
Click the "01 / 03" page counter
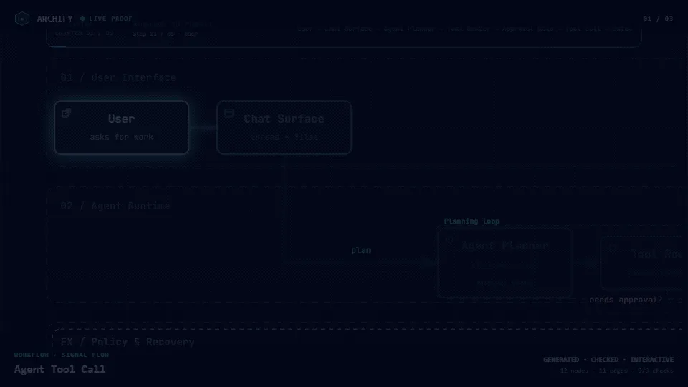pyautogui.click(x=658, y=19)
